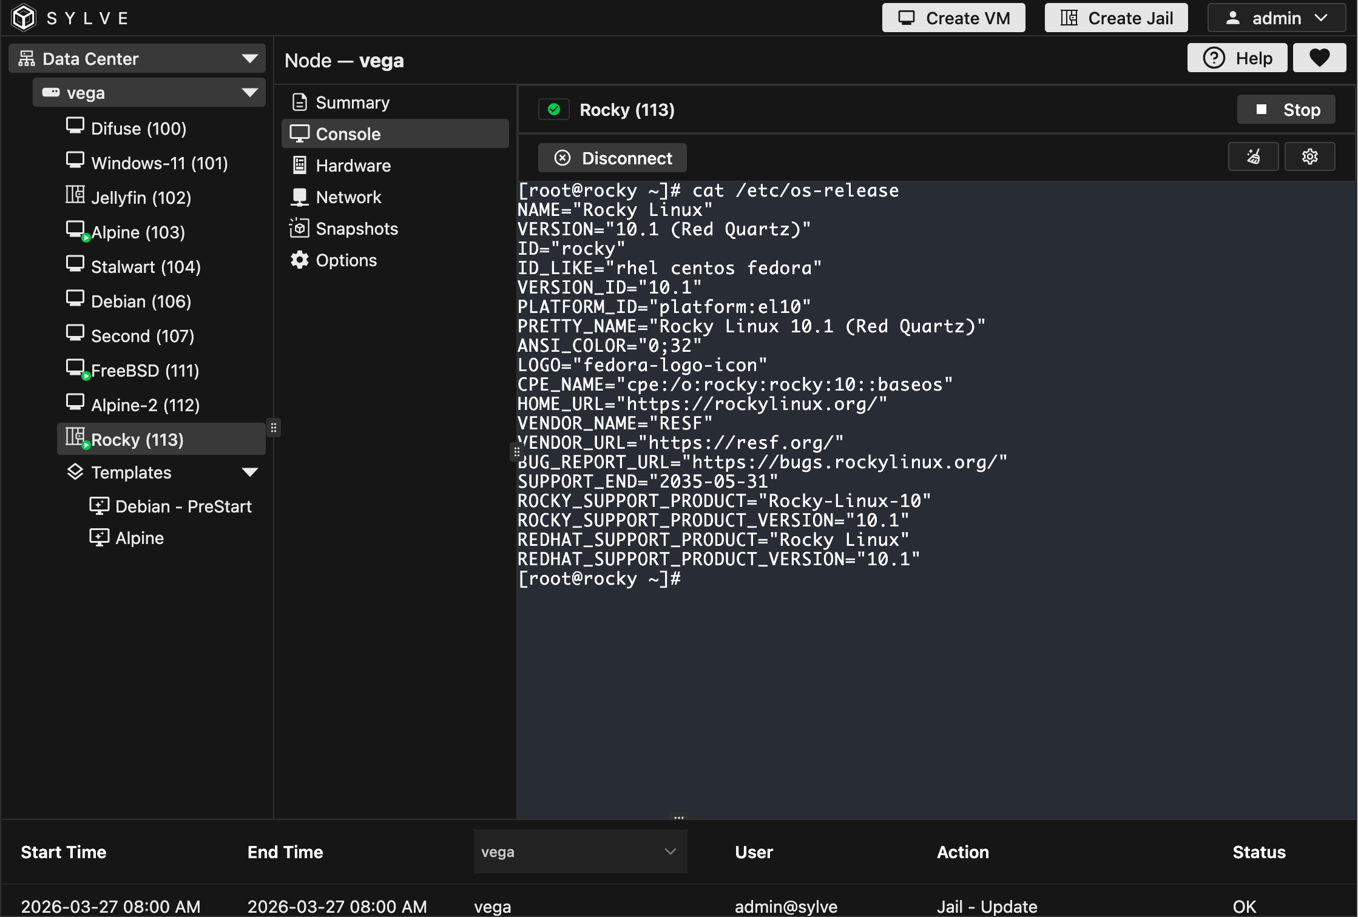Click the Network icon in node menu
Screen dimensions: 1358x917
[300, 196]
